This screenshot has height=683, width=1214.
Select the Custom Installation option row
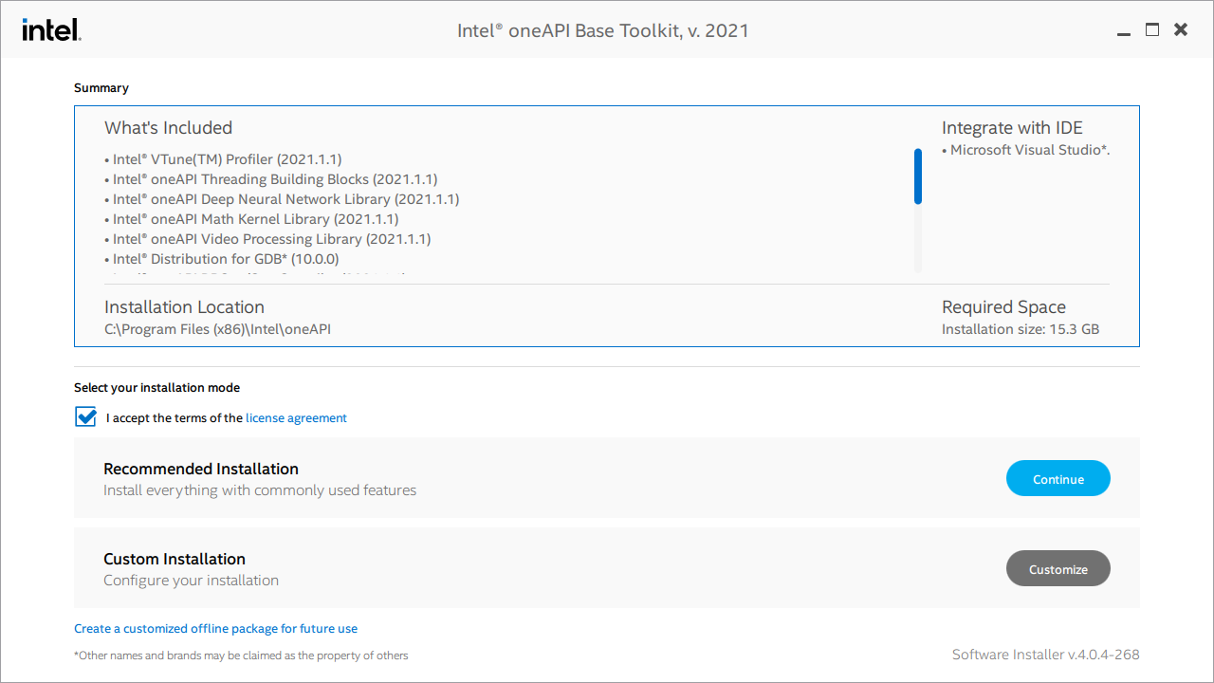tap(379, 567)
